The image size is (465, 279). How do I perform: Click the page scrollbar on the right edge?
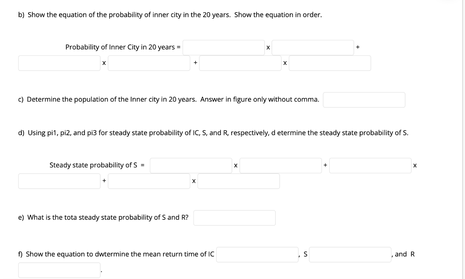(462, 136)
